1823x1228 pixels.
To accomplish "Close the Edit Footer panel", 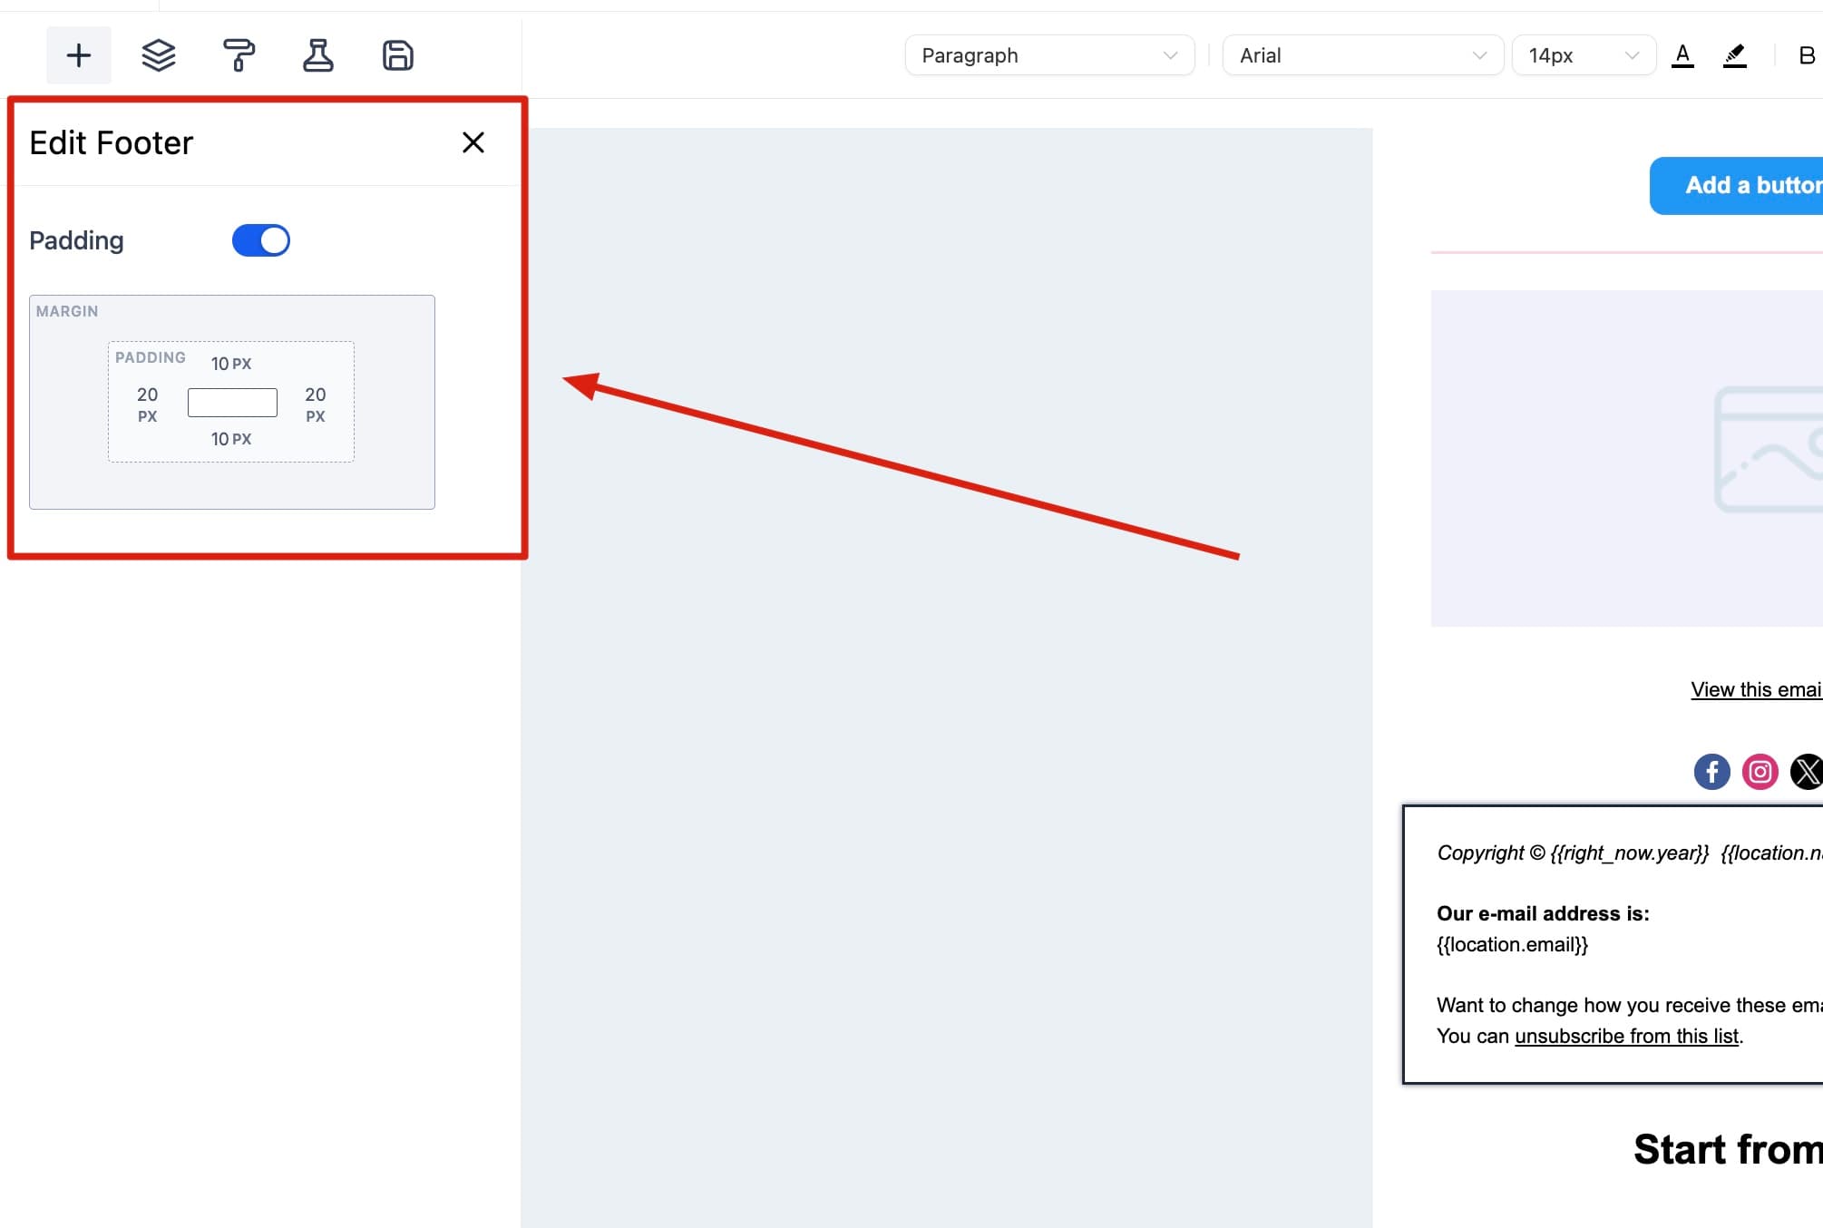I will coord(473,142).
